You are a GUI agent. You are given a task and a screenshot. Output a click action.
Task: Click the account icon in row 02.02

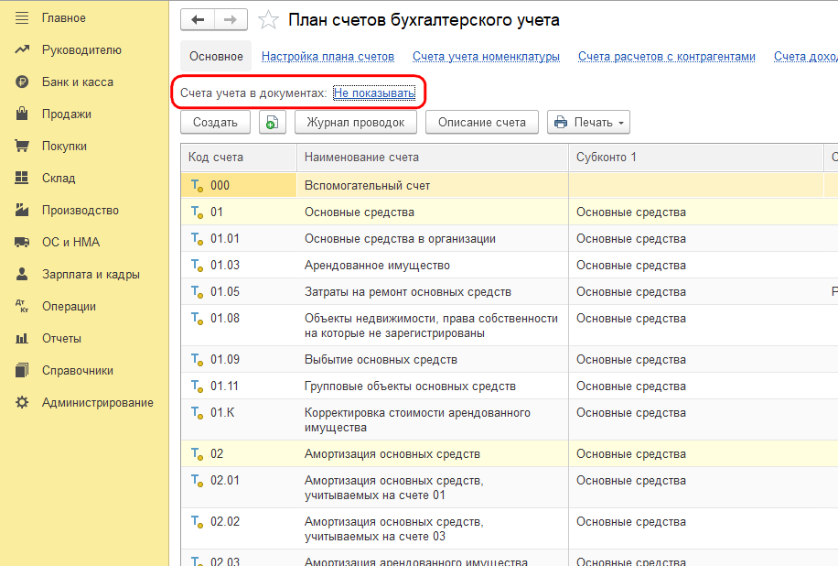[x=198, y=522]
